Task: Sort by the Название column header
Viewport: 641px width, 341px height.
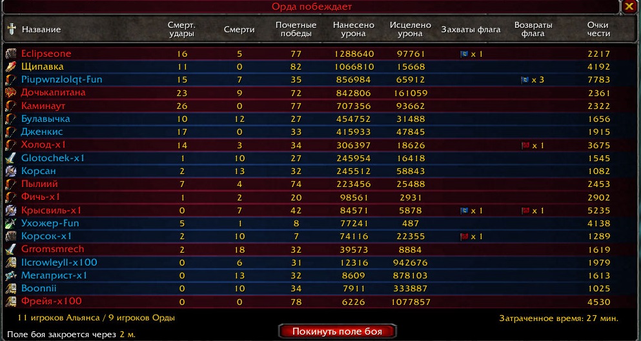Action: click(41, 30)
